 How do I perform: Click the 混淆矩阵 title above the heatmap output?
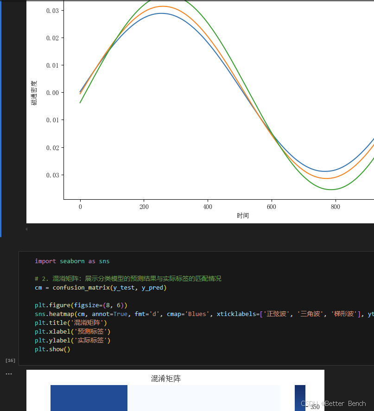tap(166, 379)
